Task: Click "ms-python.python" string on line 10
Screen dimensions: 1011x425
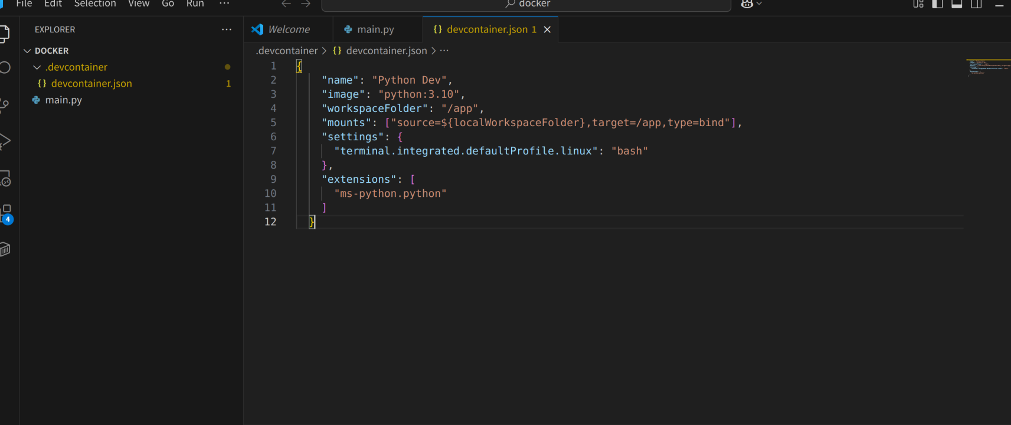Action: click(x=390, y=193)
